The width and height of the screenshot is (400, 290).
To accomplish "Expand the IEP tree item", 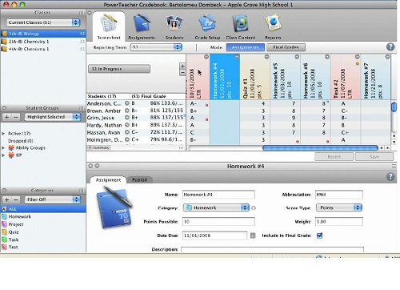I will tap(3, 155).
